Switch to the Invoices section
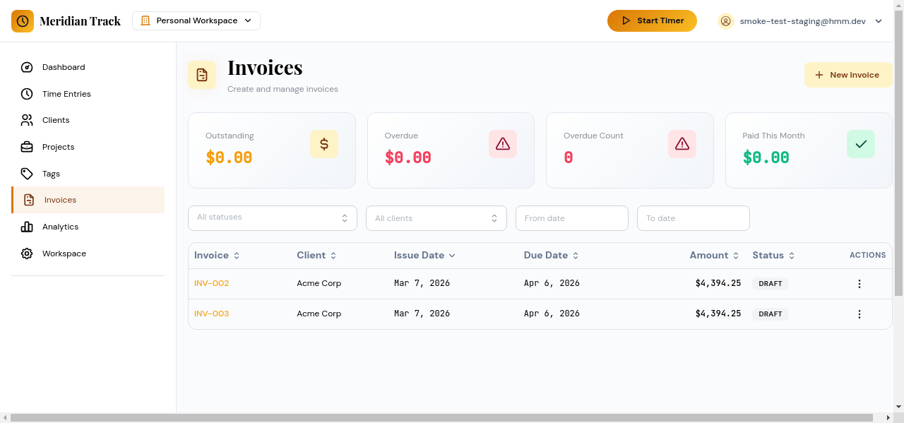Viewport: 904px width, 423px height. pos(60,200)
